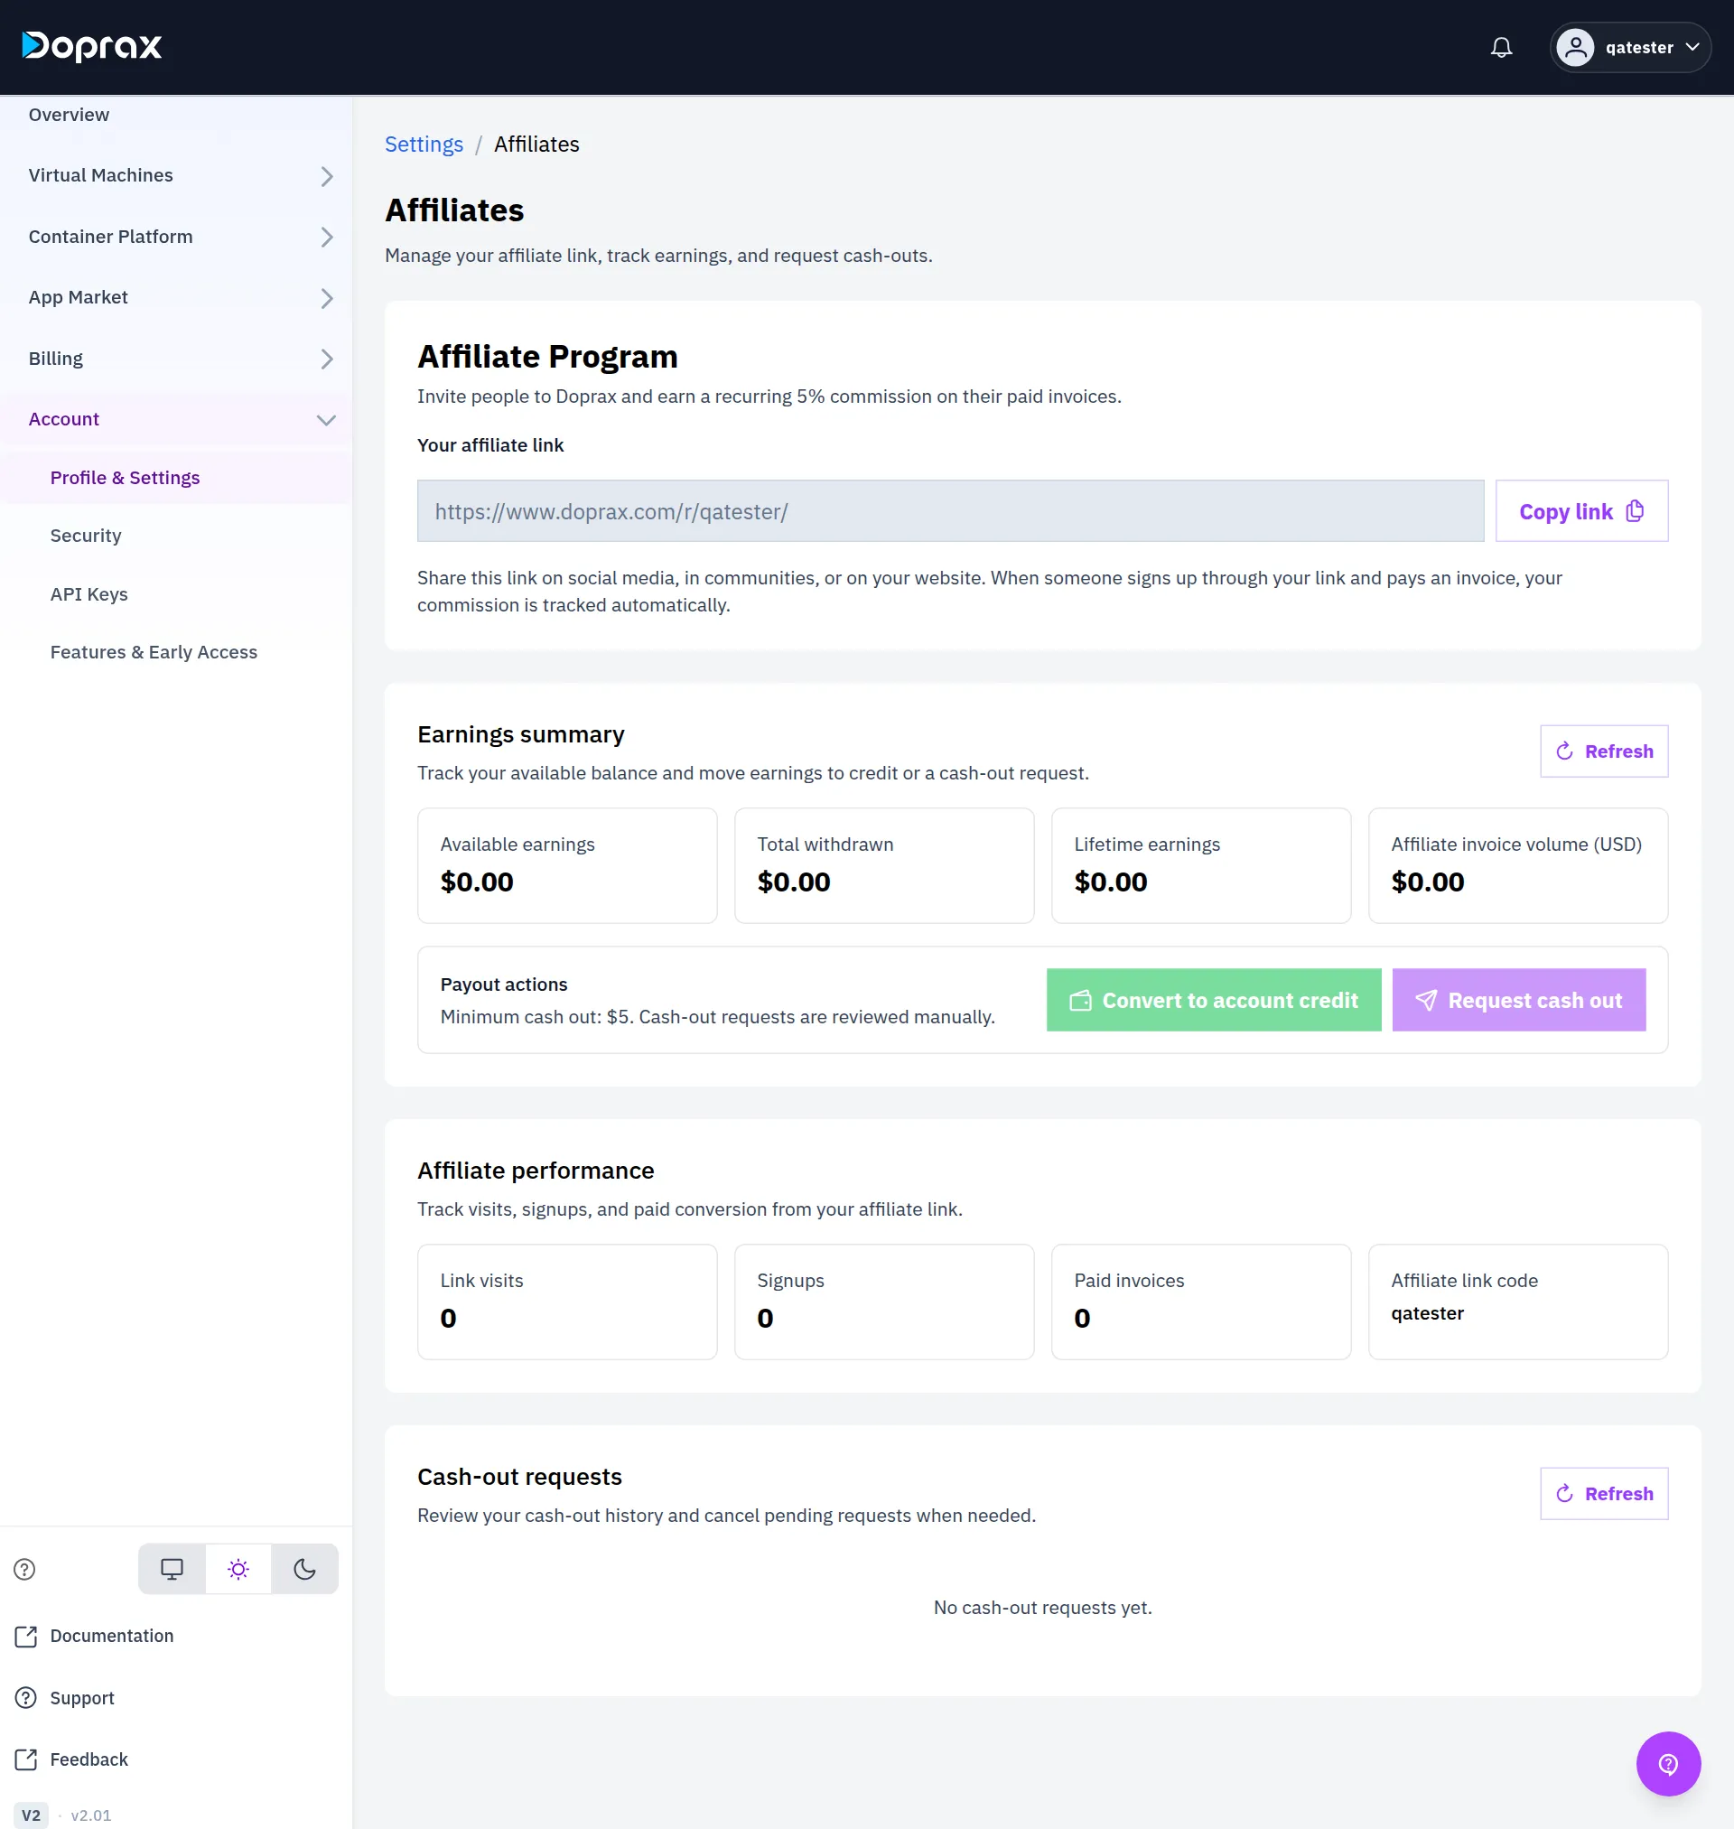Click the "No cash-out requests yet." text
Screen dimensions: 1734x1829
(x=1042, y=1607)
